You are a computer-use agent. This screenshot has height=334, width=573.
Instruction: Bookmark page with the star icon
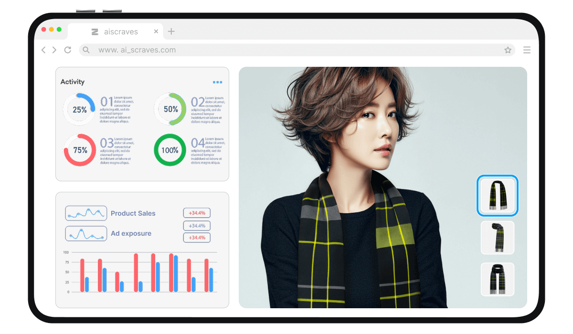click(508, 50)
